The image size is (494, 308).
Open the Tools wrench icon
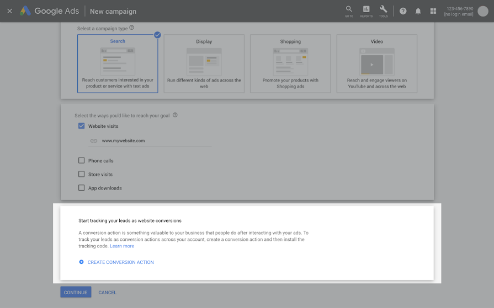tap(383, 10)
